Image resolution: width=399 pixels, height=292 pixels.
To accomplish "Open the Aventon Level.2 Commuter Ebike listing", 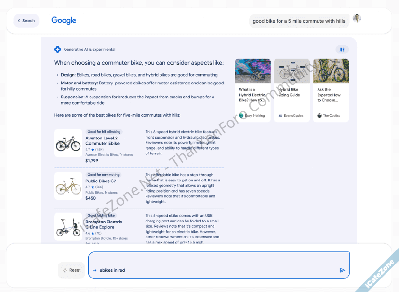I will tap(102, 140).
